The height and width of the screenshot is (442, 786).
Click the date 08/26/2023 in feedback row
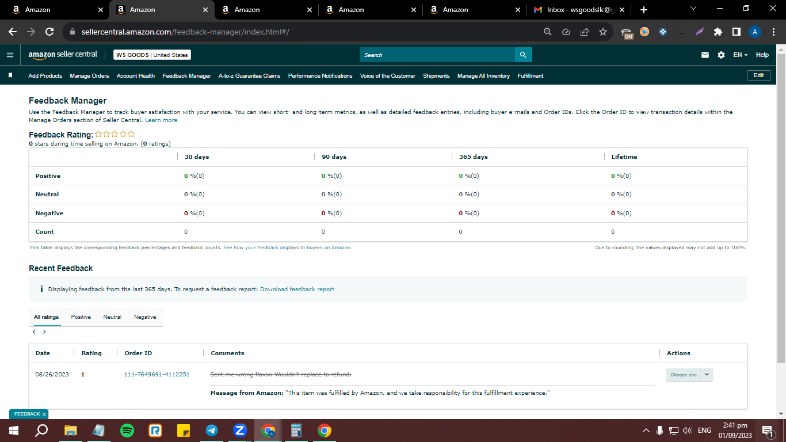52,375
